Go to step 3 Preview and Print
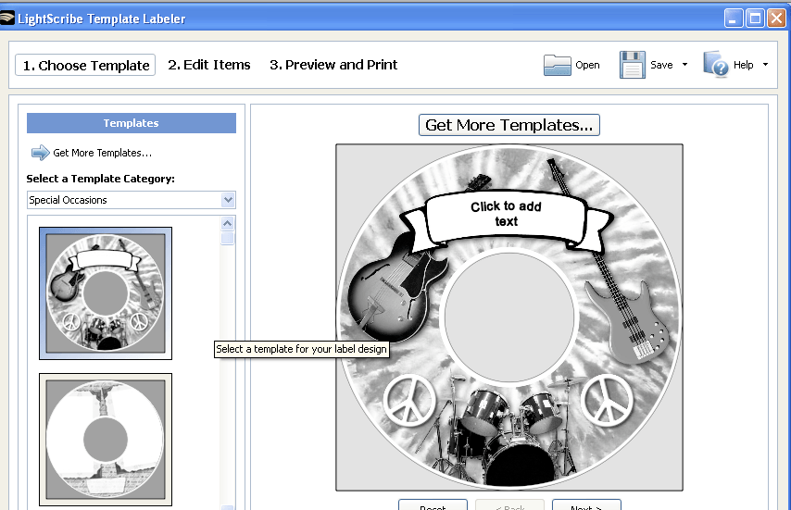This screenshot has width=791, height=510. pos(333,65)
